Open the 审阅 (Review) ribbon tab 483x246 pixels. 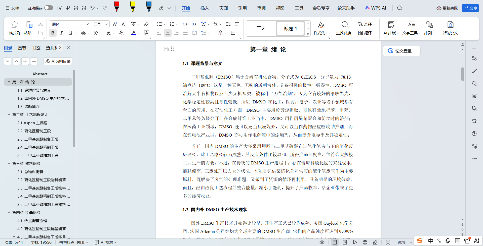pyautogui.click(x=261, y=8)
